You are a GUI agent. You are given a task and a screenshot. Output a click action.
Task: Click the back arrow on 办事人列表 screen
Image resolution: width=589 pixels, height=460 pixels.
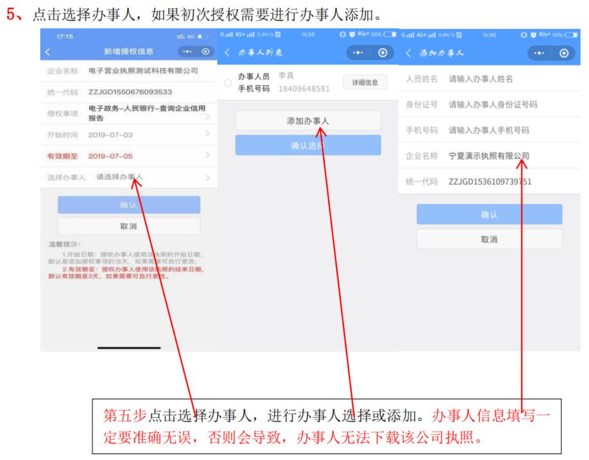point(228,51)
